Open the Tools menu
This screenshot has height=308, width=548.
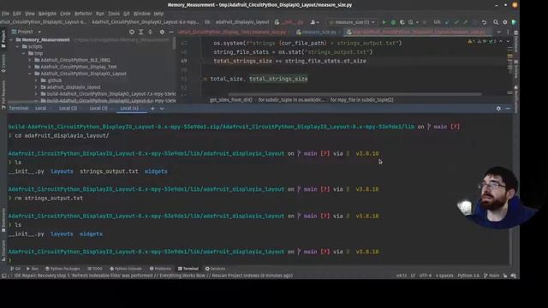point(114,14)
